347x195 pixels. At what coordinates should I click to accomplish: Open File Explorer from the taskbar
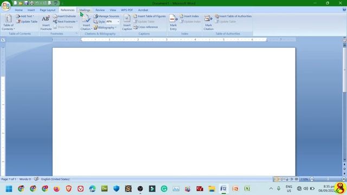click(x=211, y=188)
